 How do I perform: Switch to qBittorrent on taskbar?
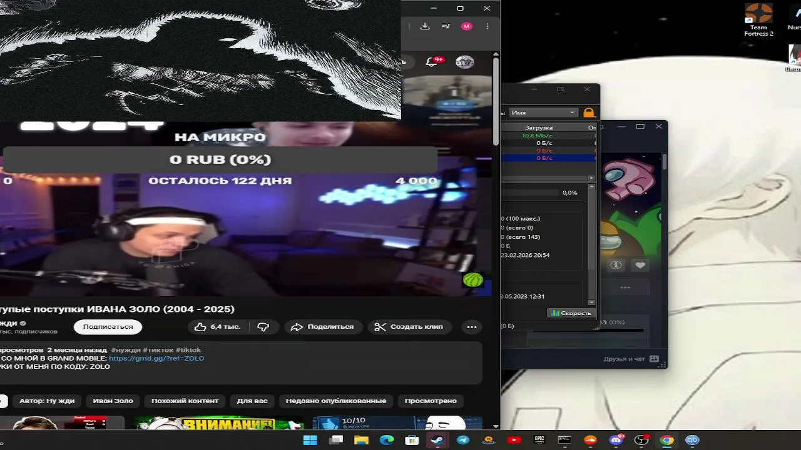(692, 440)
